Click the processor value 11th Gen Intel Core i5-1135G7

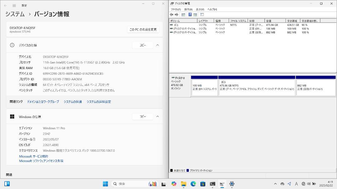(x=84, y=62)
